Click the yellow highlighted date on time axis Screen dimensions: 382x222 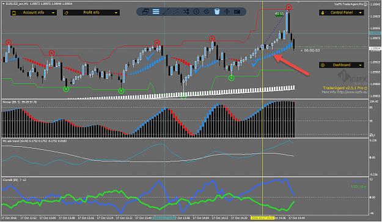click(x=262, y=218)
